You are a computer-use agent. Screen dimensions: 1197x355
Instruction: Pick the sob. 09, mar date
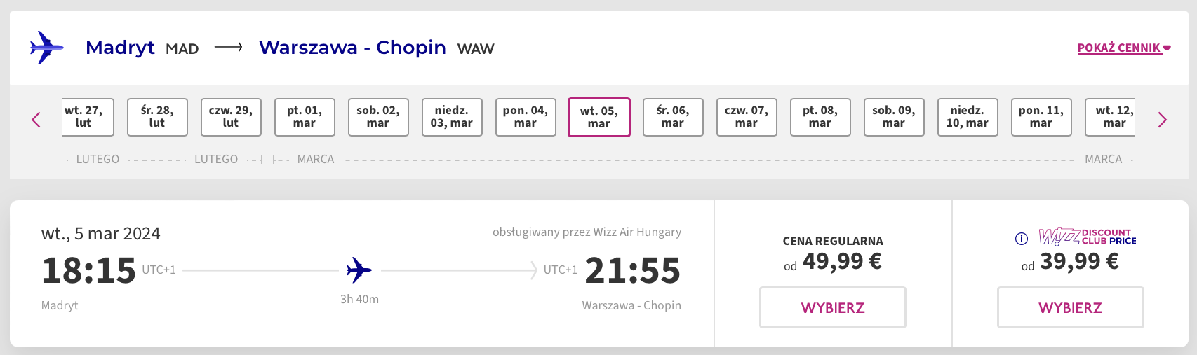(894, 117)
